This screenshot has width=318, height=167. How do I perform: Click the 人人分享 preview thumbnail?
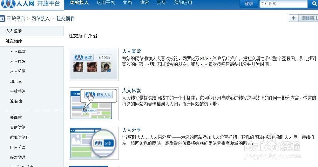click(x=94, y=143)
